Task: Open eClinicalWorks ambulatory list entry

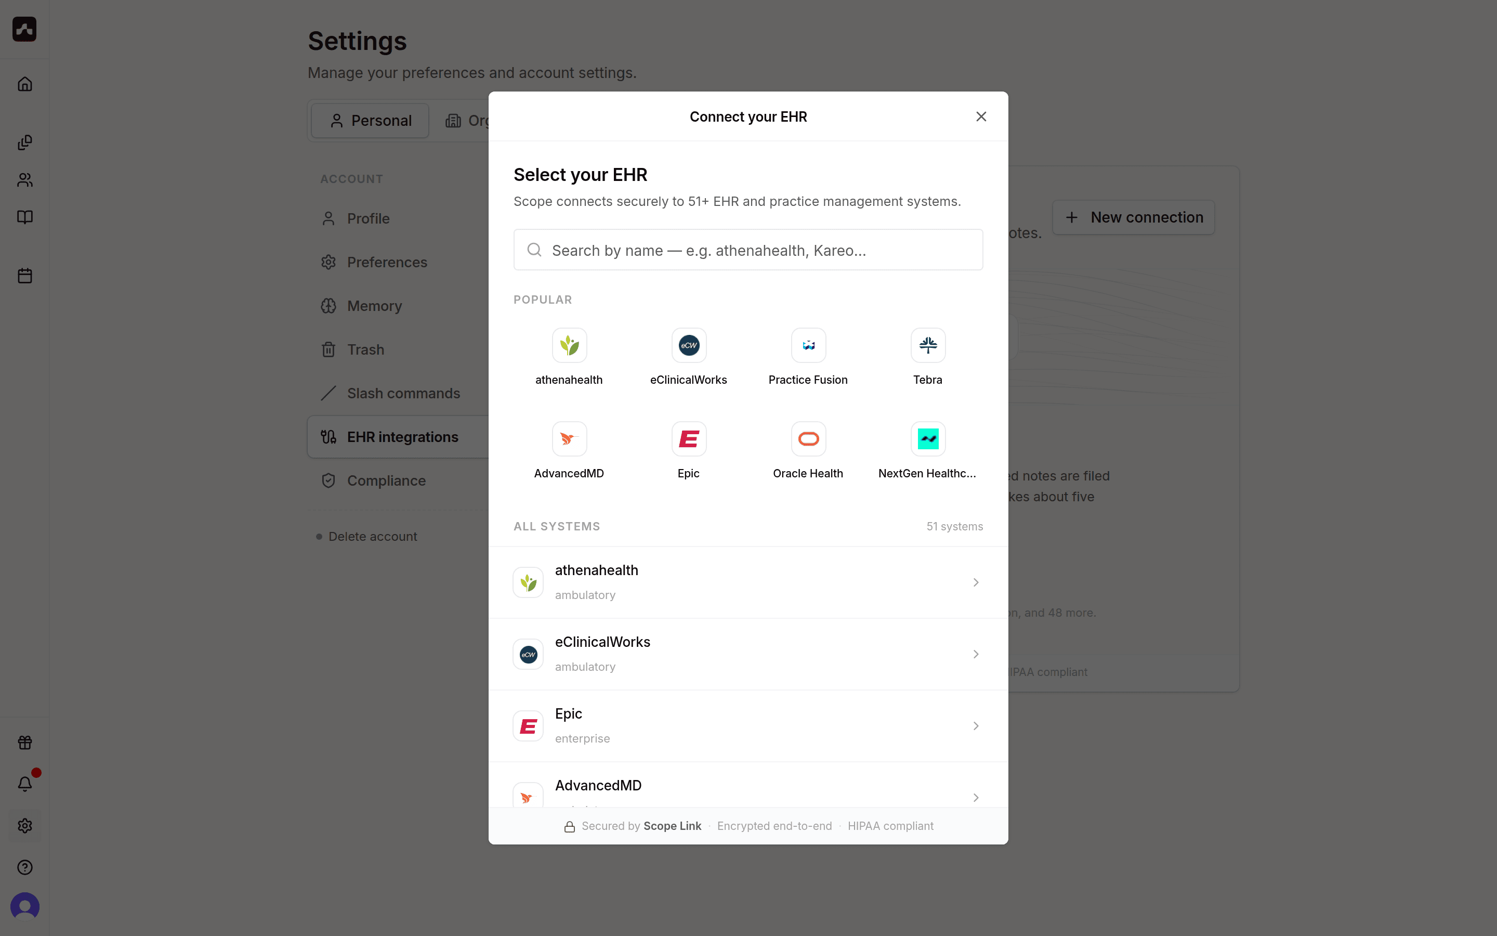Action: (x=748, y=654)
